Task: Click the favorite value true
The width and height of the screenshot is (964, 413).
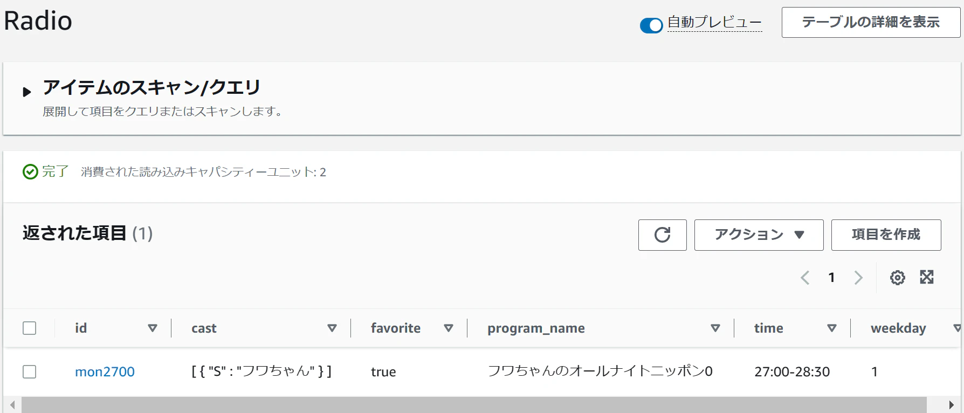Action: pyautogui.click(x=383, y=372)
